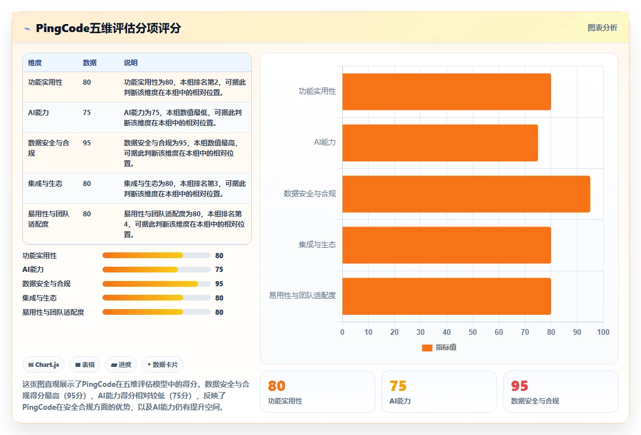Open the 95 数据安全与合规 data card
641x435 pixels.
560,391
